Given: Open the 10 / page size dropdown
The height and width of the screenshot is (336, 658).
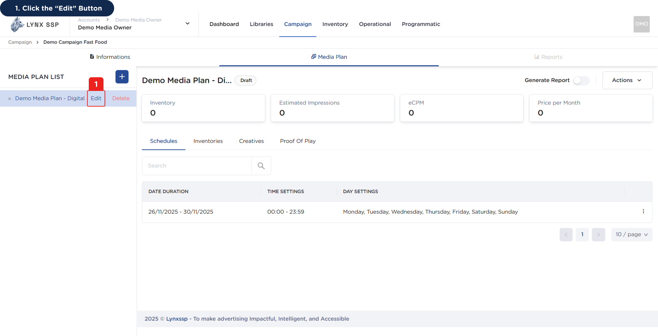Looking at the screenshot, I should [632, 234].
